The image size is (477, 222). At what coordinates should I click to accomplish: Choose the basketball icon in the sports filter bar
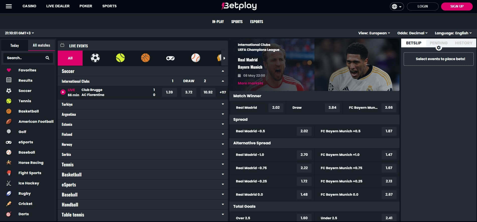pyautogui.click(x=145, y=58)
